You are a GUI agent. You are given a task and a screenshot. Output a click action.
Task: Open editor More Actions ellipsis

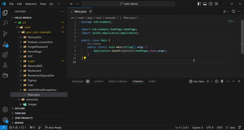239,11
